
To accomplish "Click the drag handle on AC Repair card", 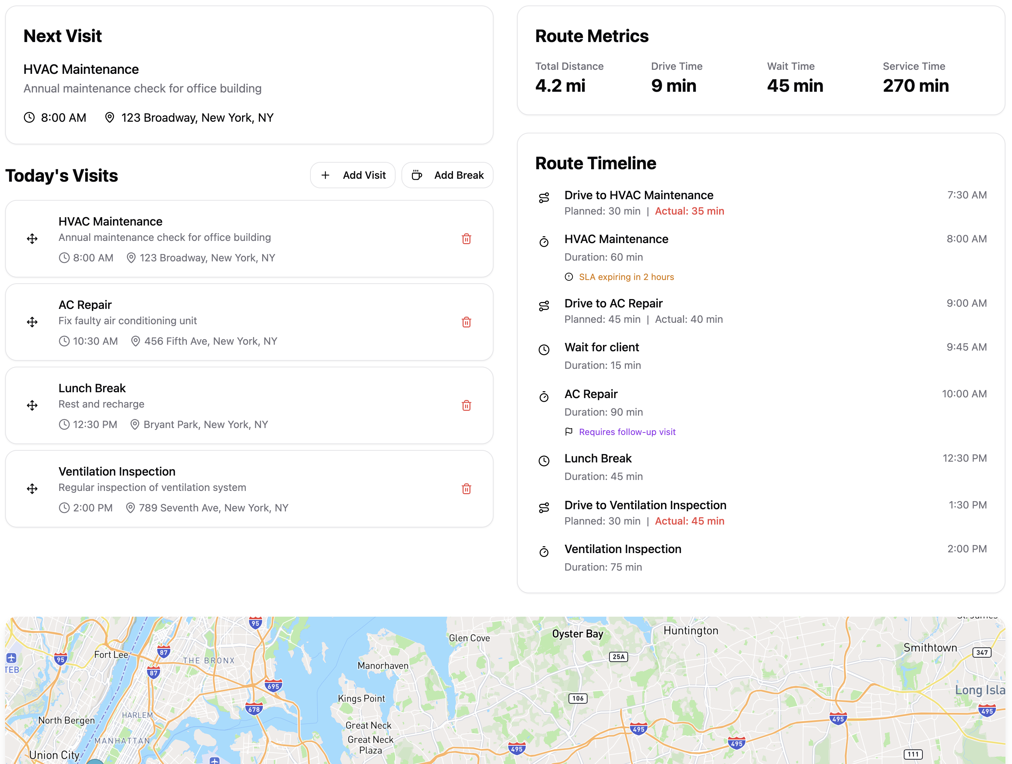I will point(32,322).
